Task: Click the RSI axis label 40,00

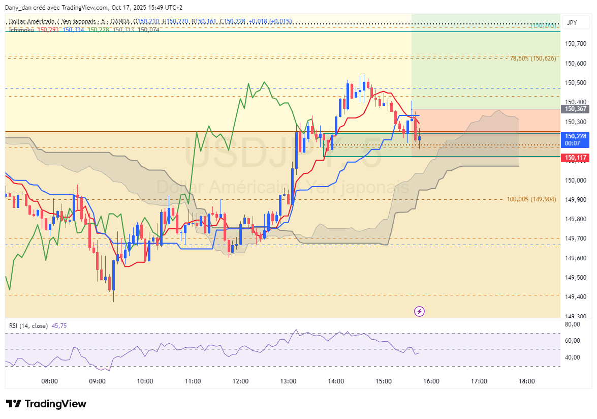Action: (573, 357)
